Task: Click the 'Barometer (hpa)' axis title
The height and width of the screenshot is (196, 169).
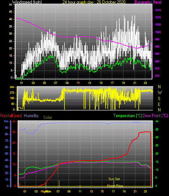Action: (x=148, y=2)
